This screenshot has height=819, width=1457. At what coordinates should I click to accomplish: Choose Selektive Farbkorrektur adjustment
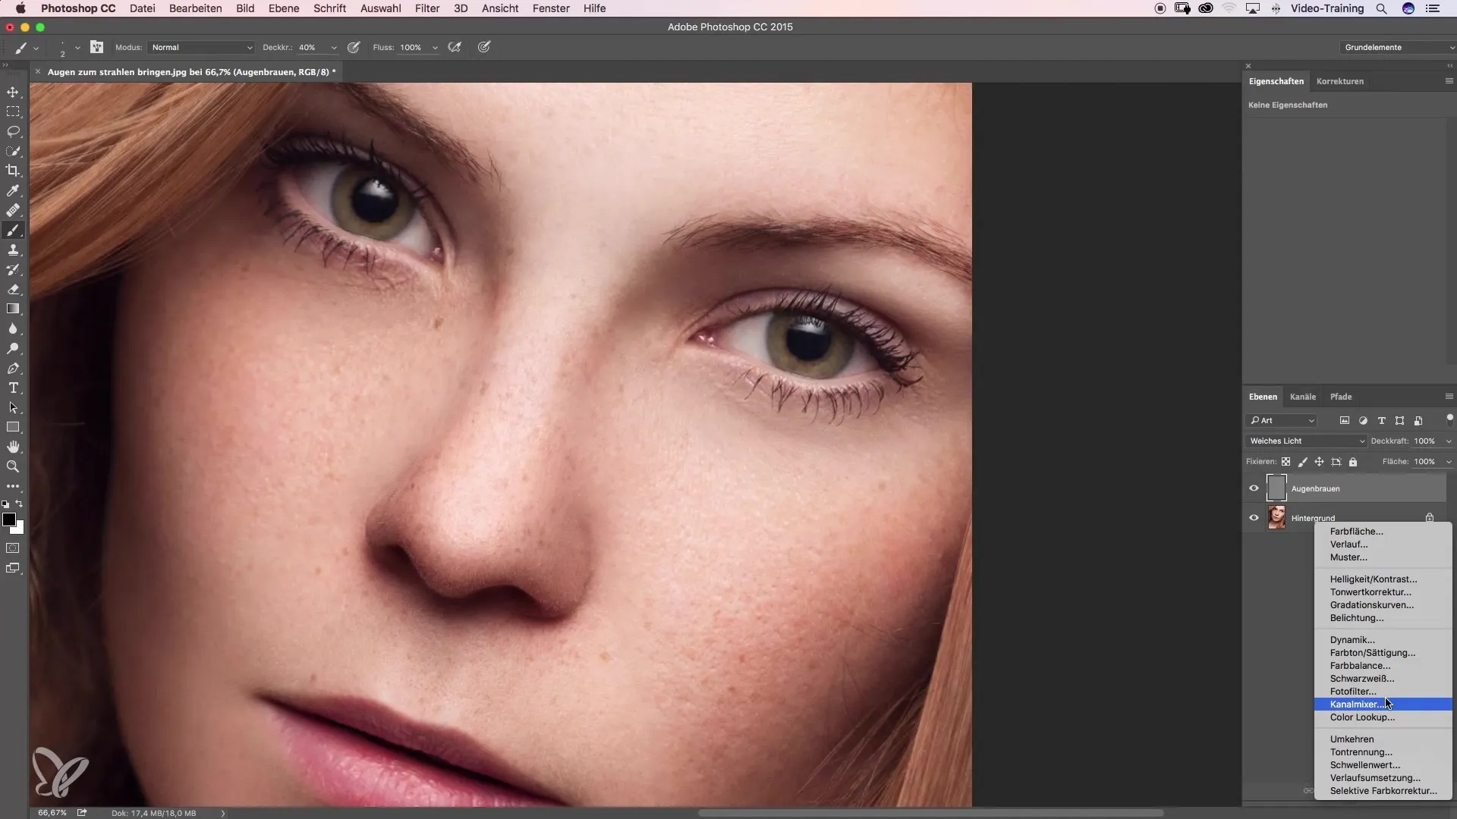[1383, 791]
